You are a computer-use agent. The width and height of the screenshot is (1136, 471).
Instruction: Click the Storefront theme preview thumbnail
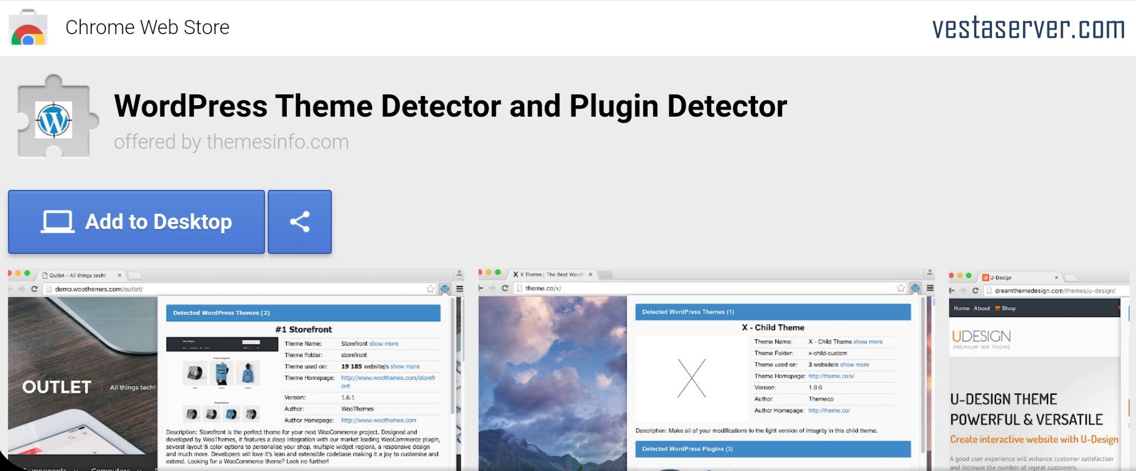coord(222,379)
